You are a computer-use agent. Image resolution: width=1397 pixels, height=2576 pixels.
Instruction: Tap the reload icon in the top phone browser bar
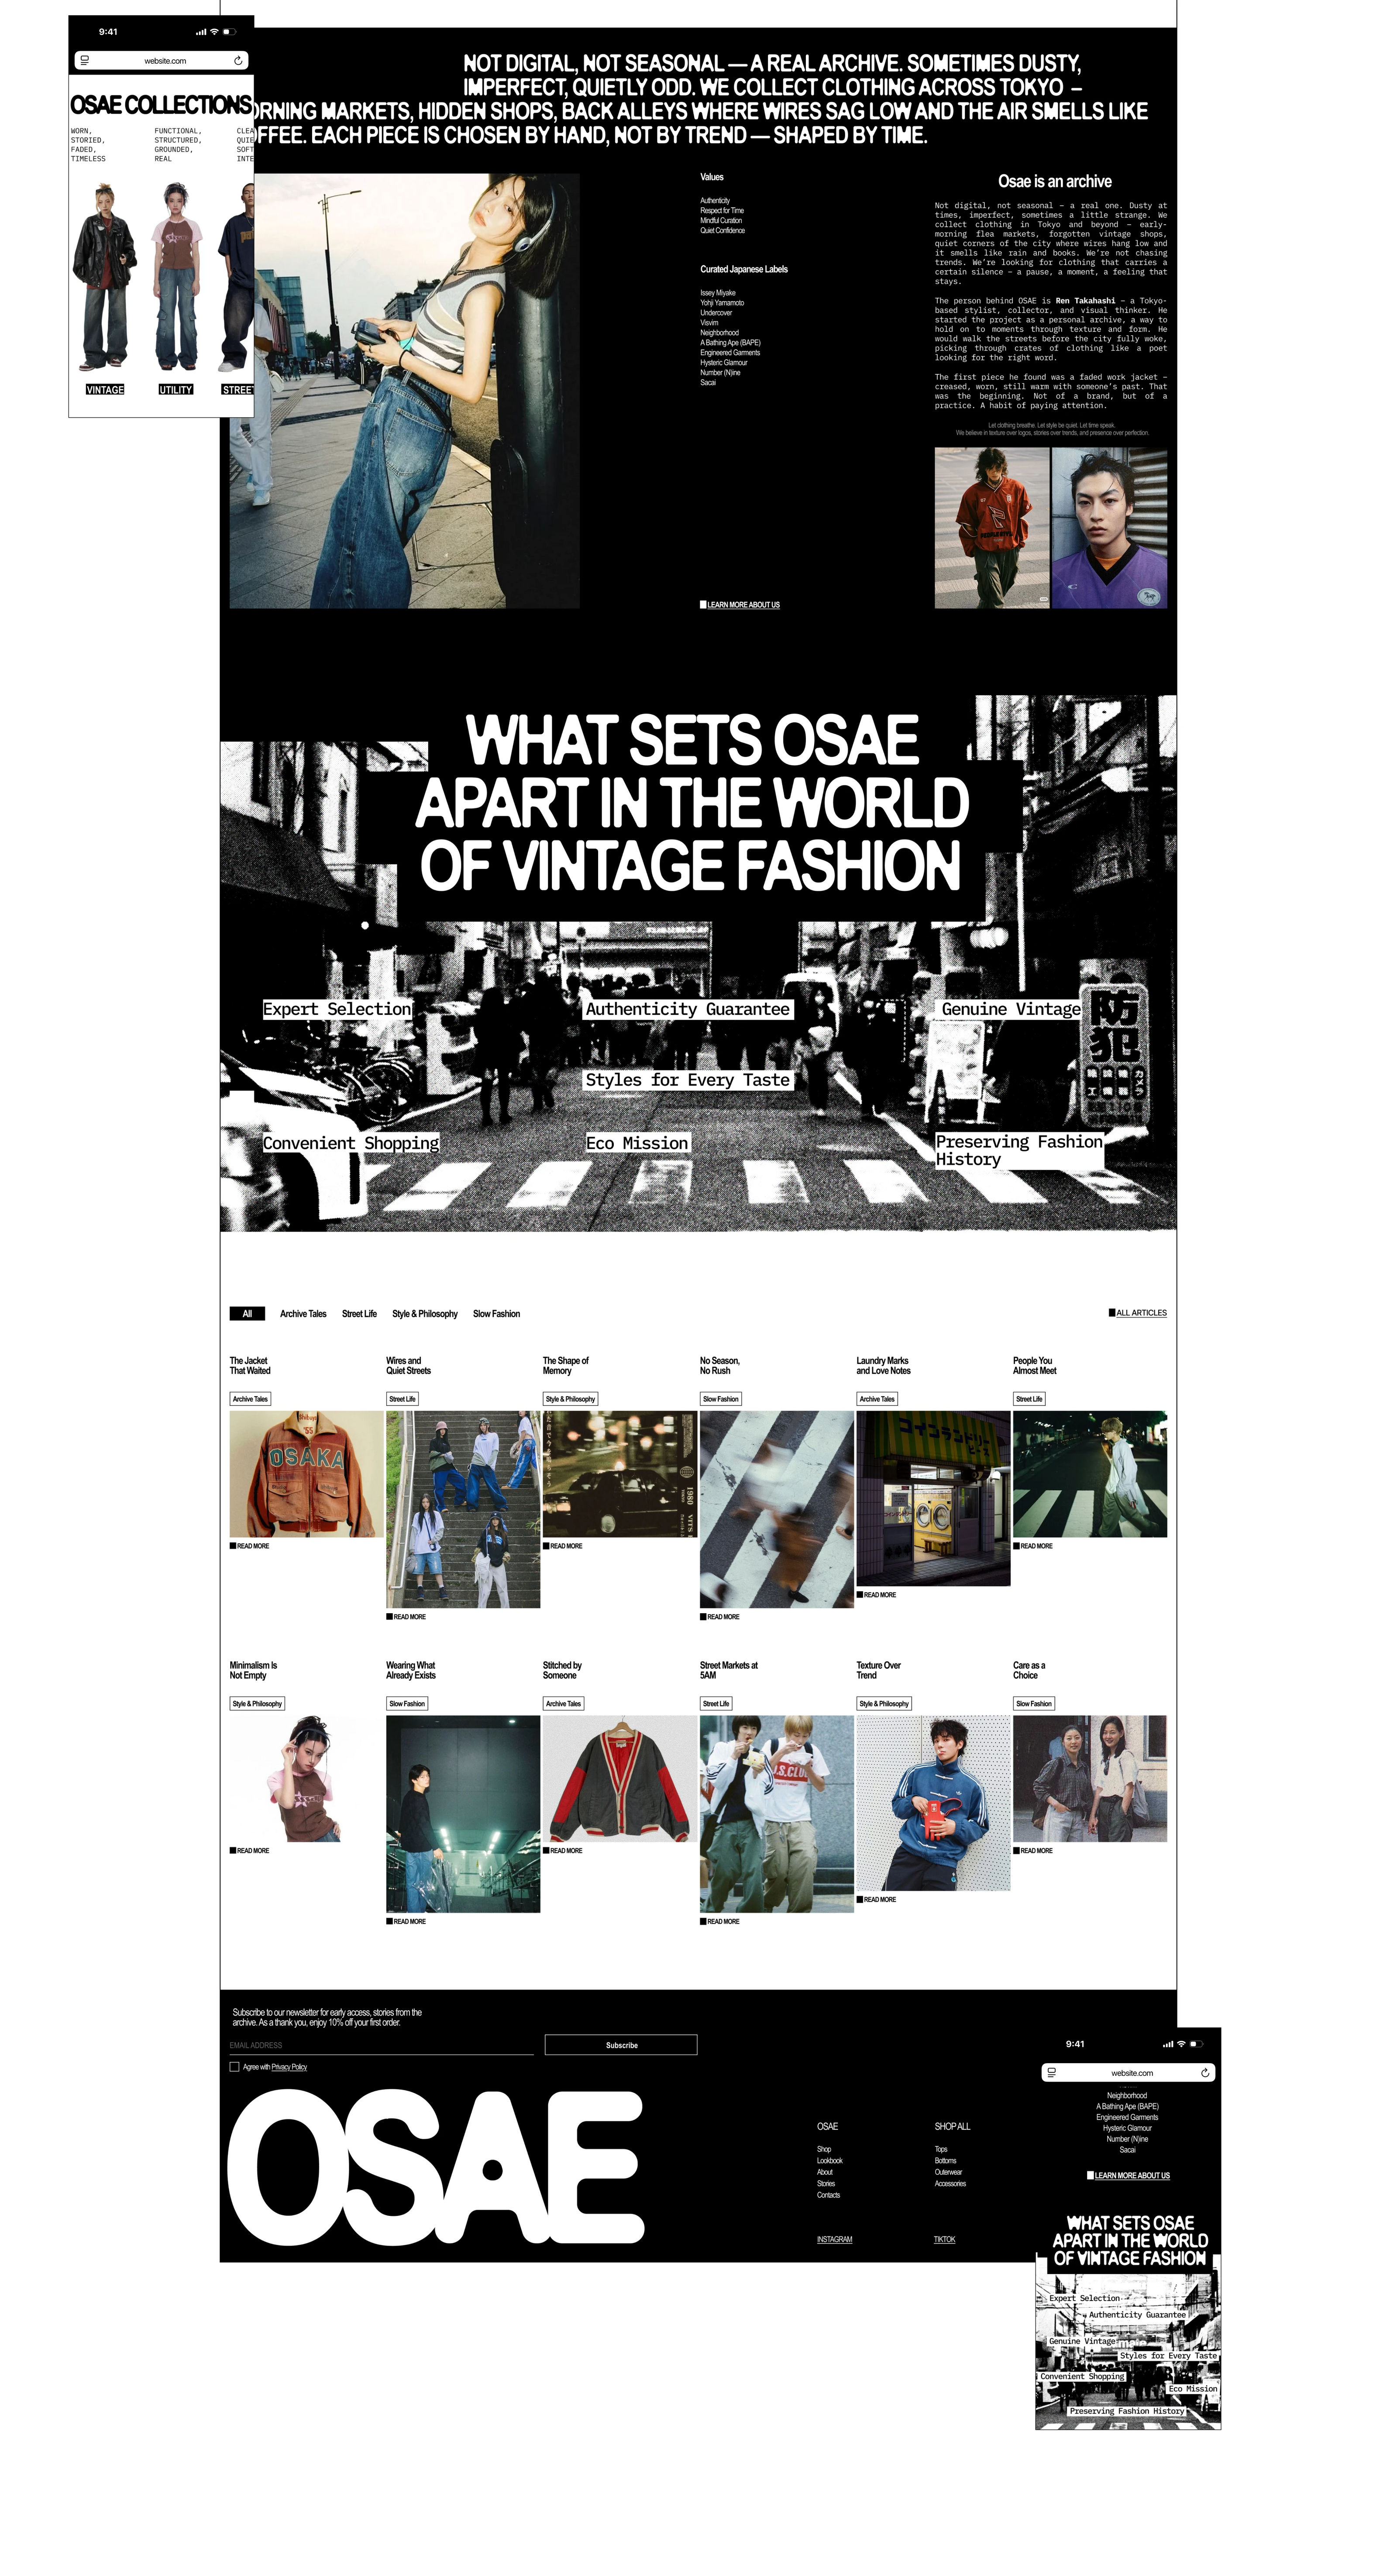click(238, 61)
